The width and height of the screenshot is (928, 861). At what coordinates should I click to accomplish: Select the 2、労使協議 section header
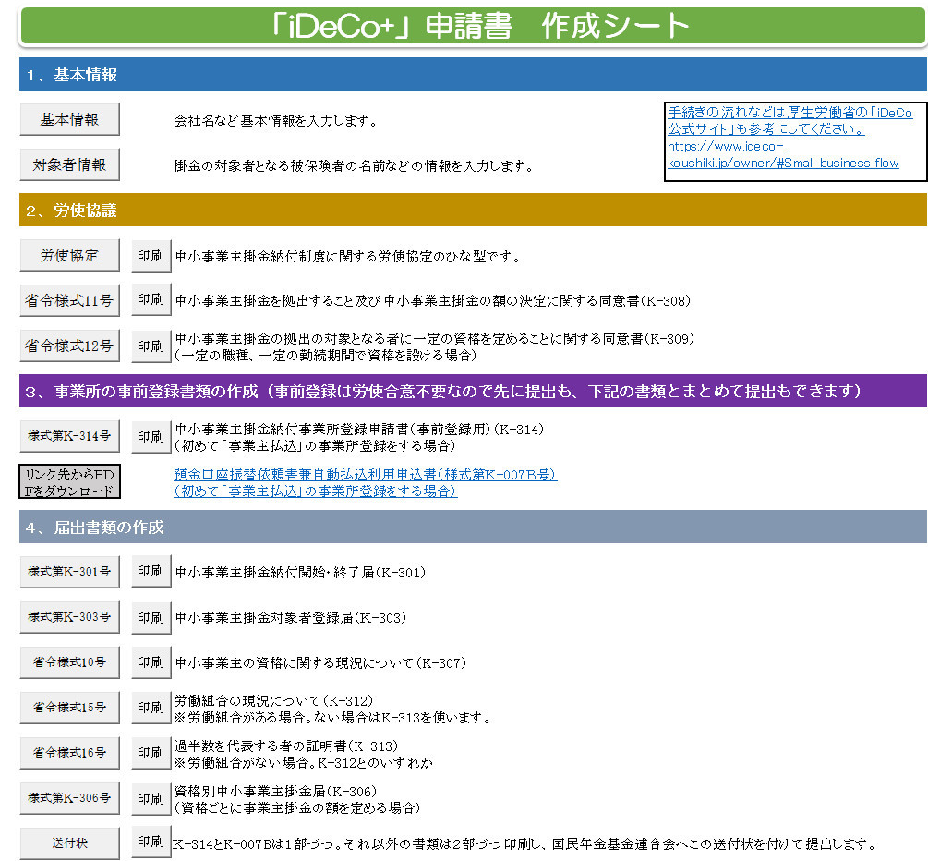[473, 210]
